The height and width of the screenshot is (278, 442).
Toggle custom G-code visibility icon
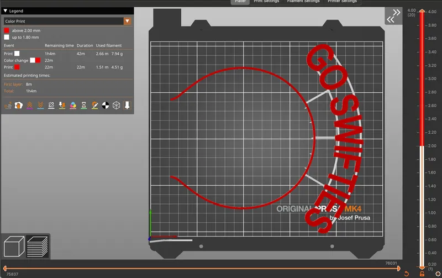(94, 106)
